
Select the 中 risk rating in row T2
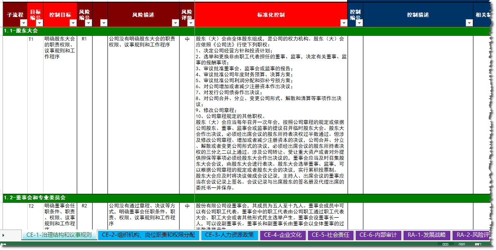tap(187, 216)
